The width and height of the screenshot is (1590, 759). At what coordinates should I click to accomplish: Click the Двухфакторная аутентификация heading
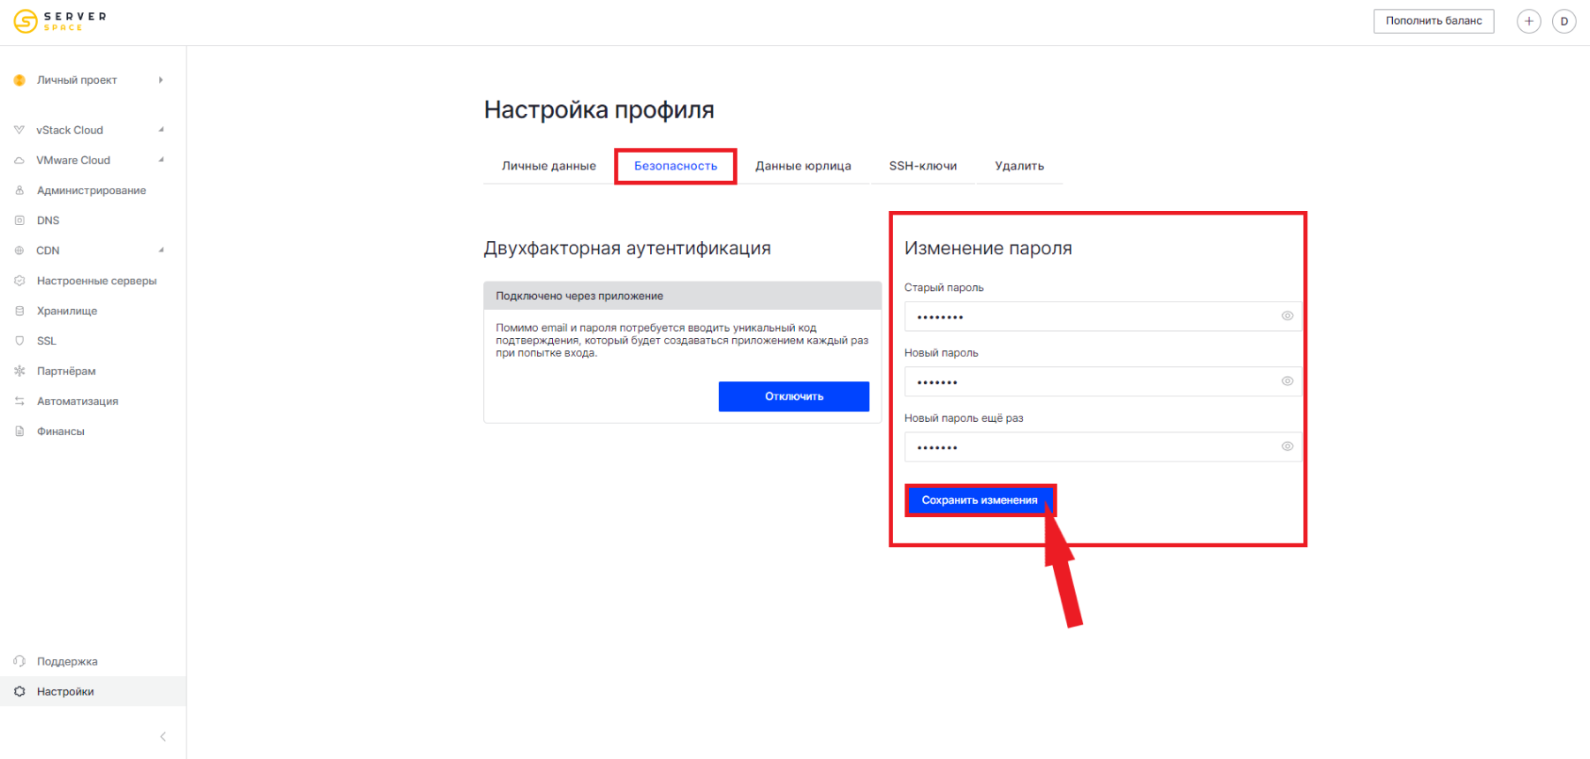[x=627, y=248]
